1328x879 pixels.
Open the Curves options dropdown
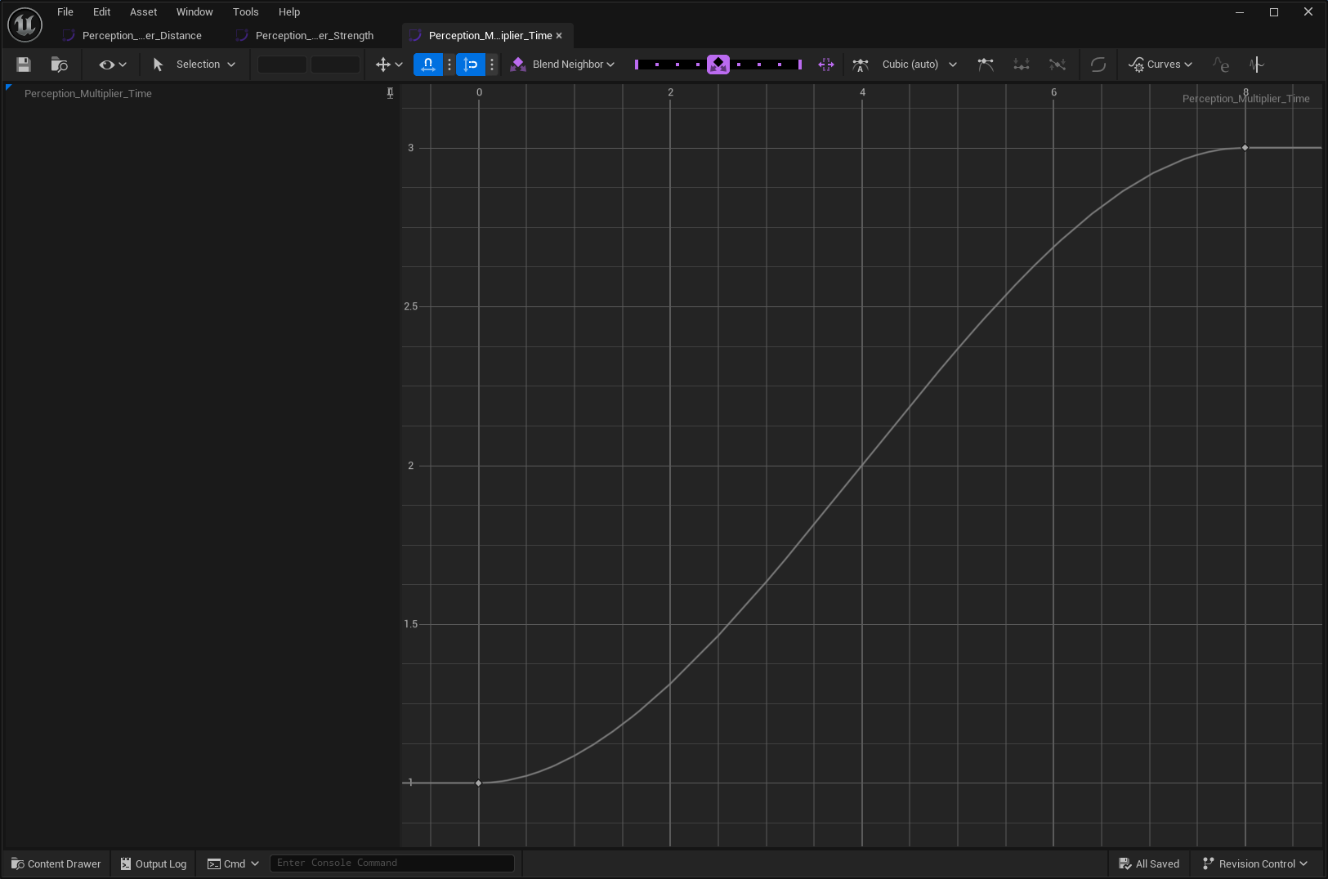(x=1160, y=65)
